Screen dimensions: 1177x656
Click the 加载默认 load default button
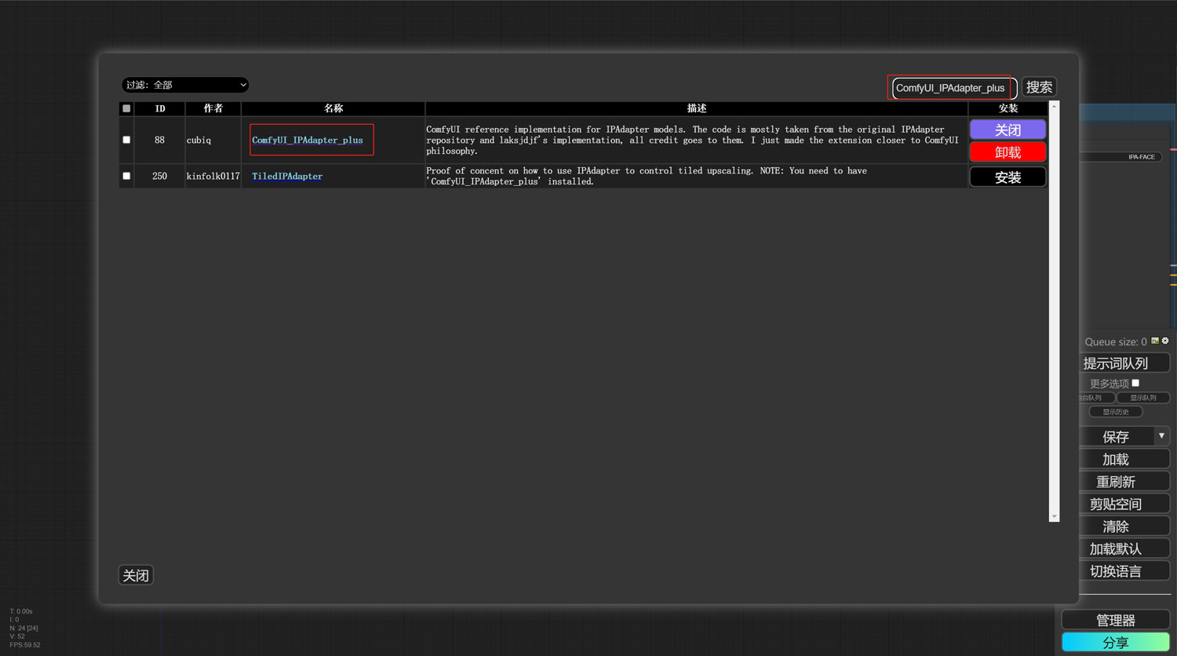pos(1116,548)
